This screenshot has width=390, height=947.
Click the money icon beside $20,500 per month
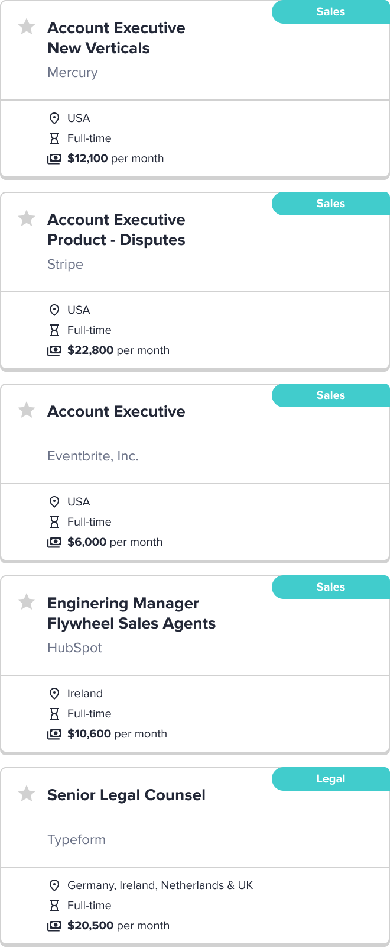(x=54, y=926)
